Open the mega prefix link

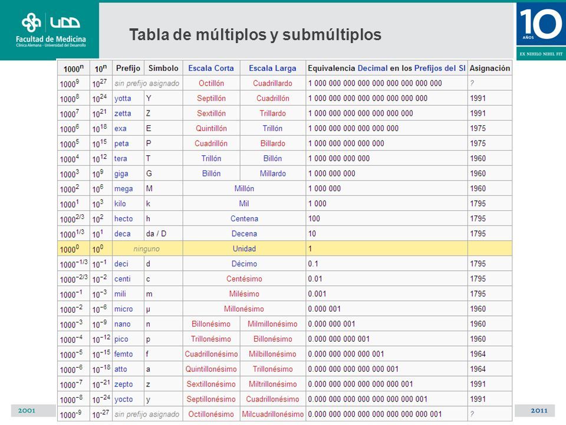pyautogui.click(x=123, y=189)
